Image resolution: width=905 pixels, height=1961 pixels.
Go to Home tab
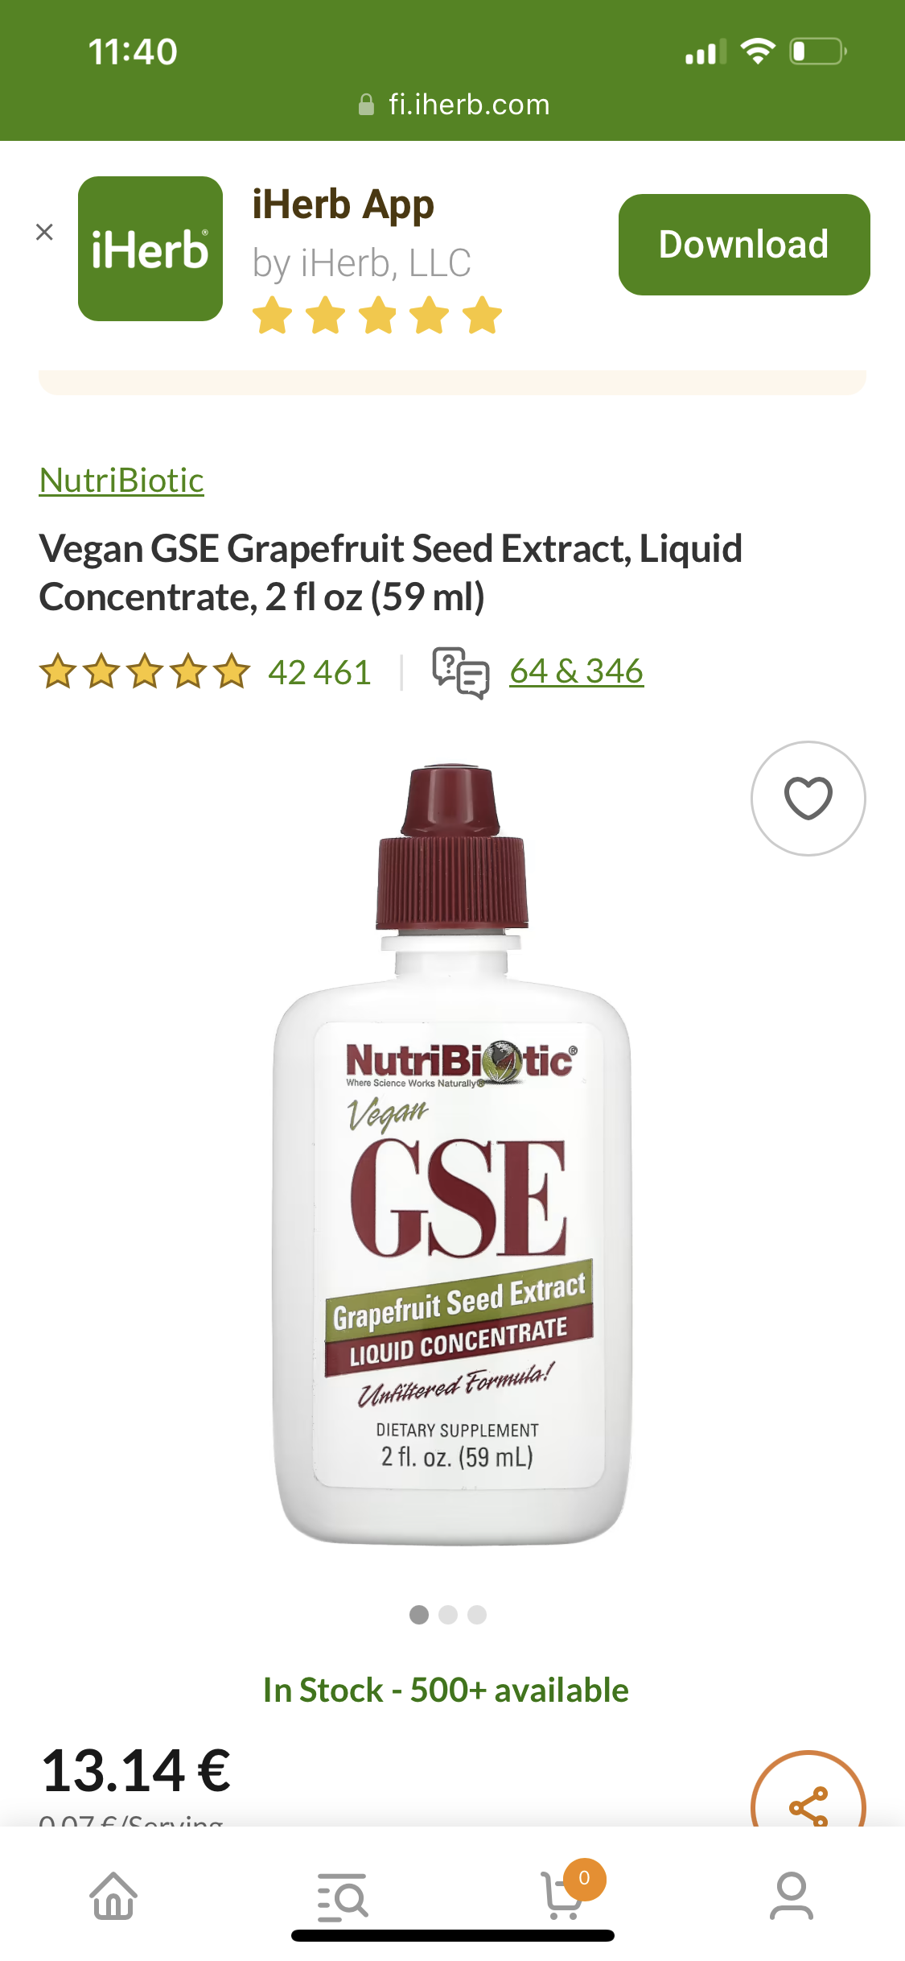(113, 1897)
